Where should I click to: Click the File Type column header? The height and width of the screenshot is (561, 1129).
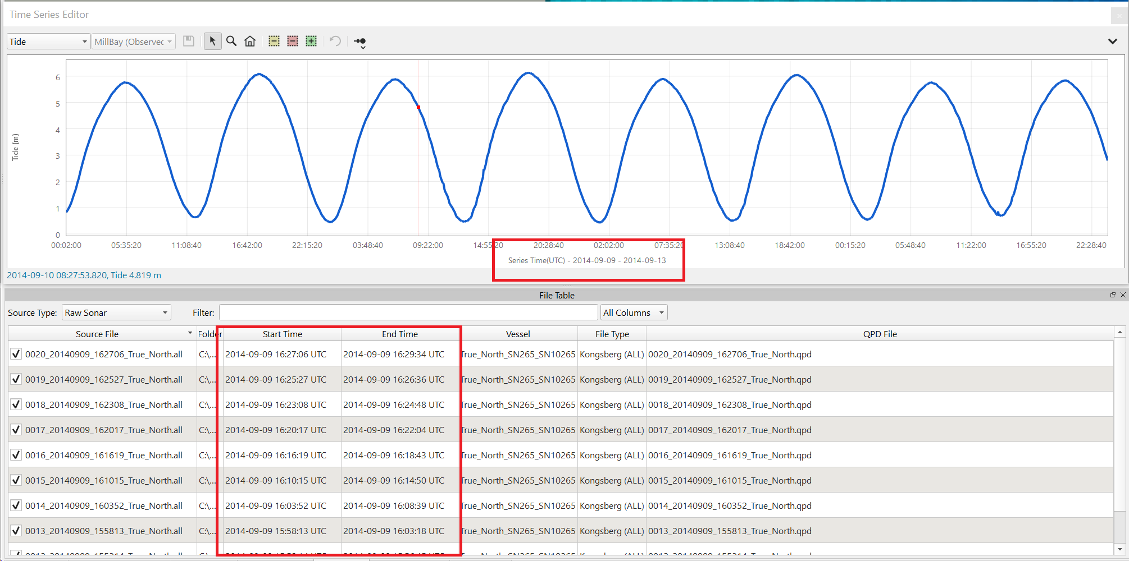tap(612, 334)
